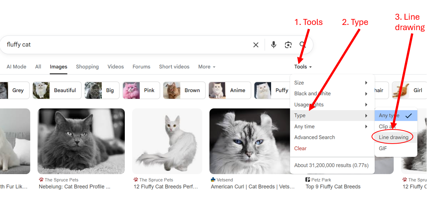433x202 pixels.
Task: Expand the Any time submenu
Action: click(332, 127)
